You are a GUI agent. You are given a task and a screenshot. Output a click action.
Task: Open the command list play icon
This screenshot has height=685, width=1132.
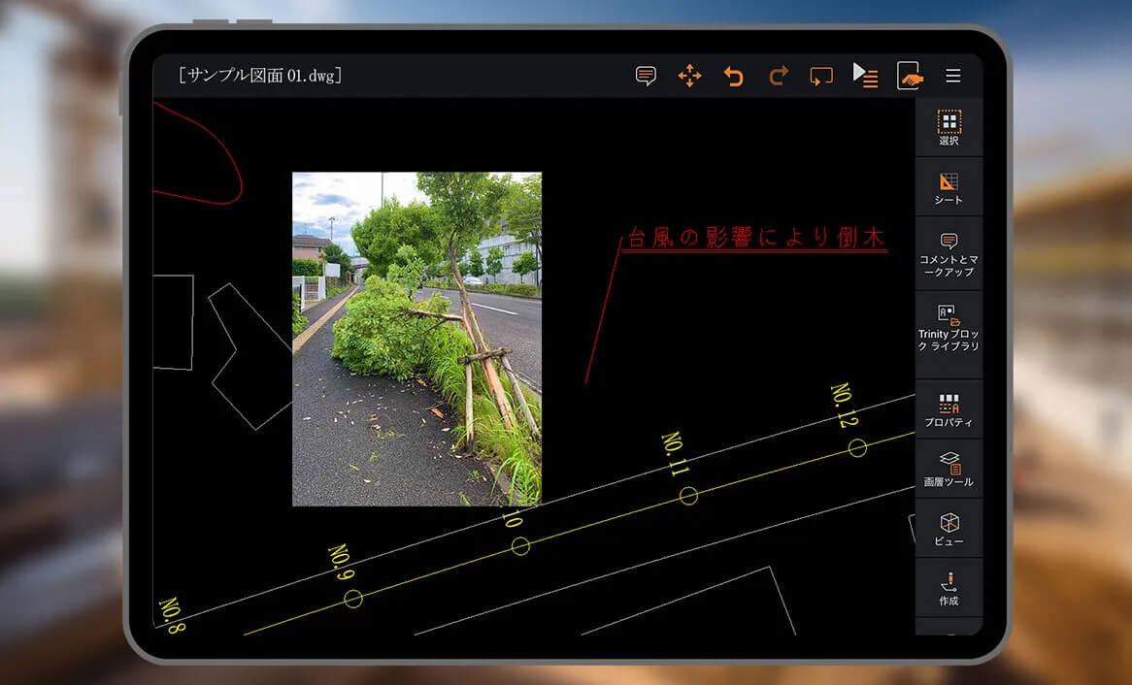(x=865, y=76)
